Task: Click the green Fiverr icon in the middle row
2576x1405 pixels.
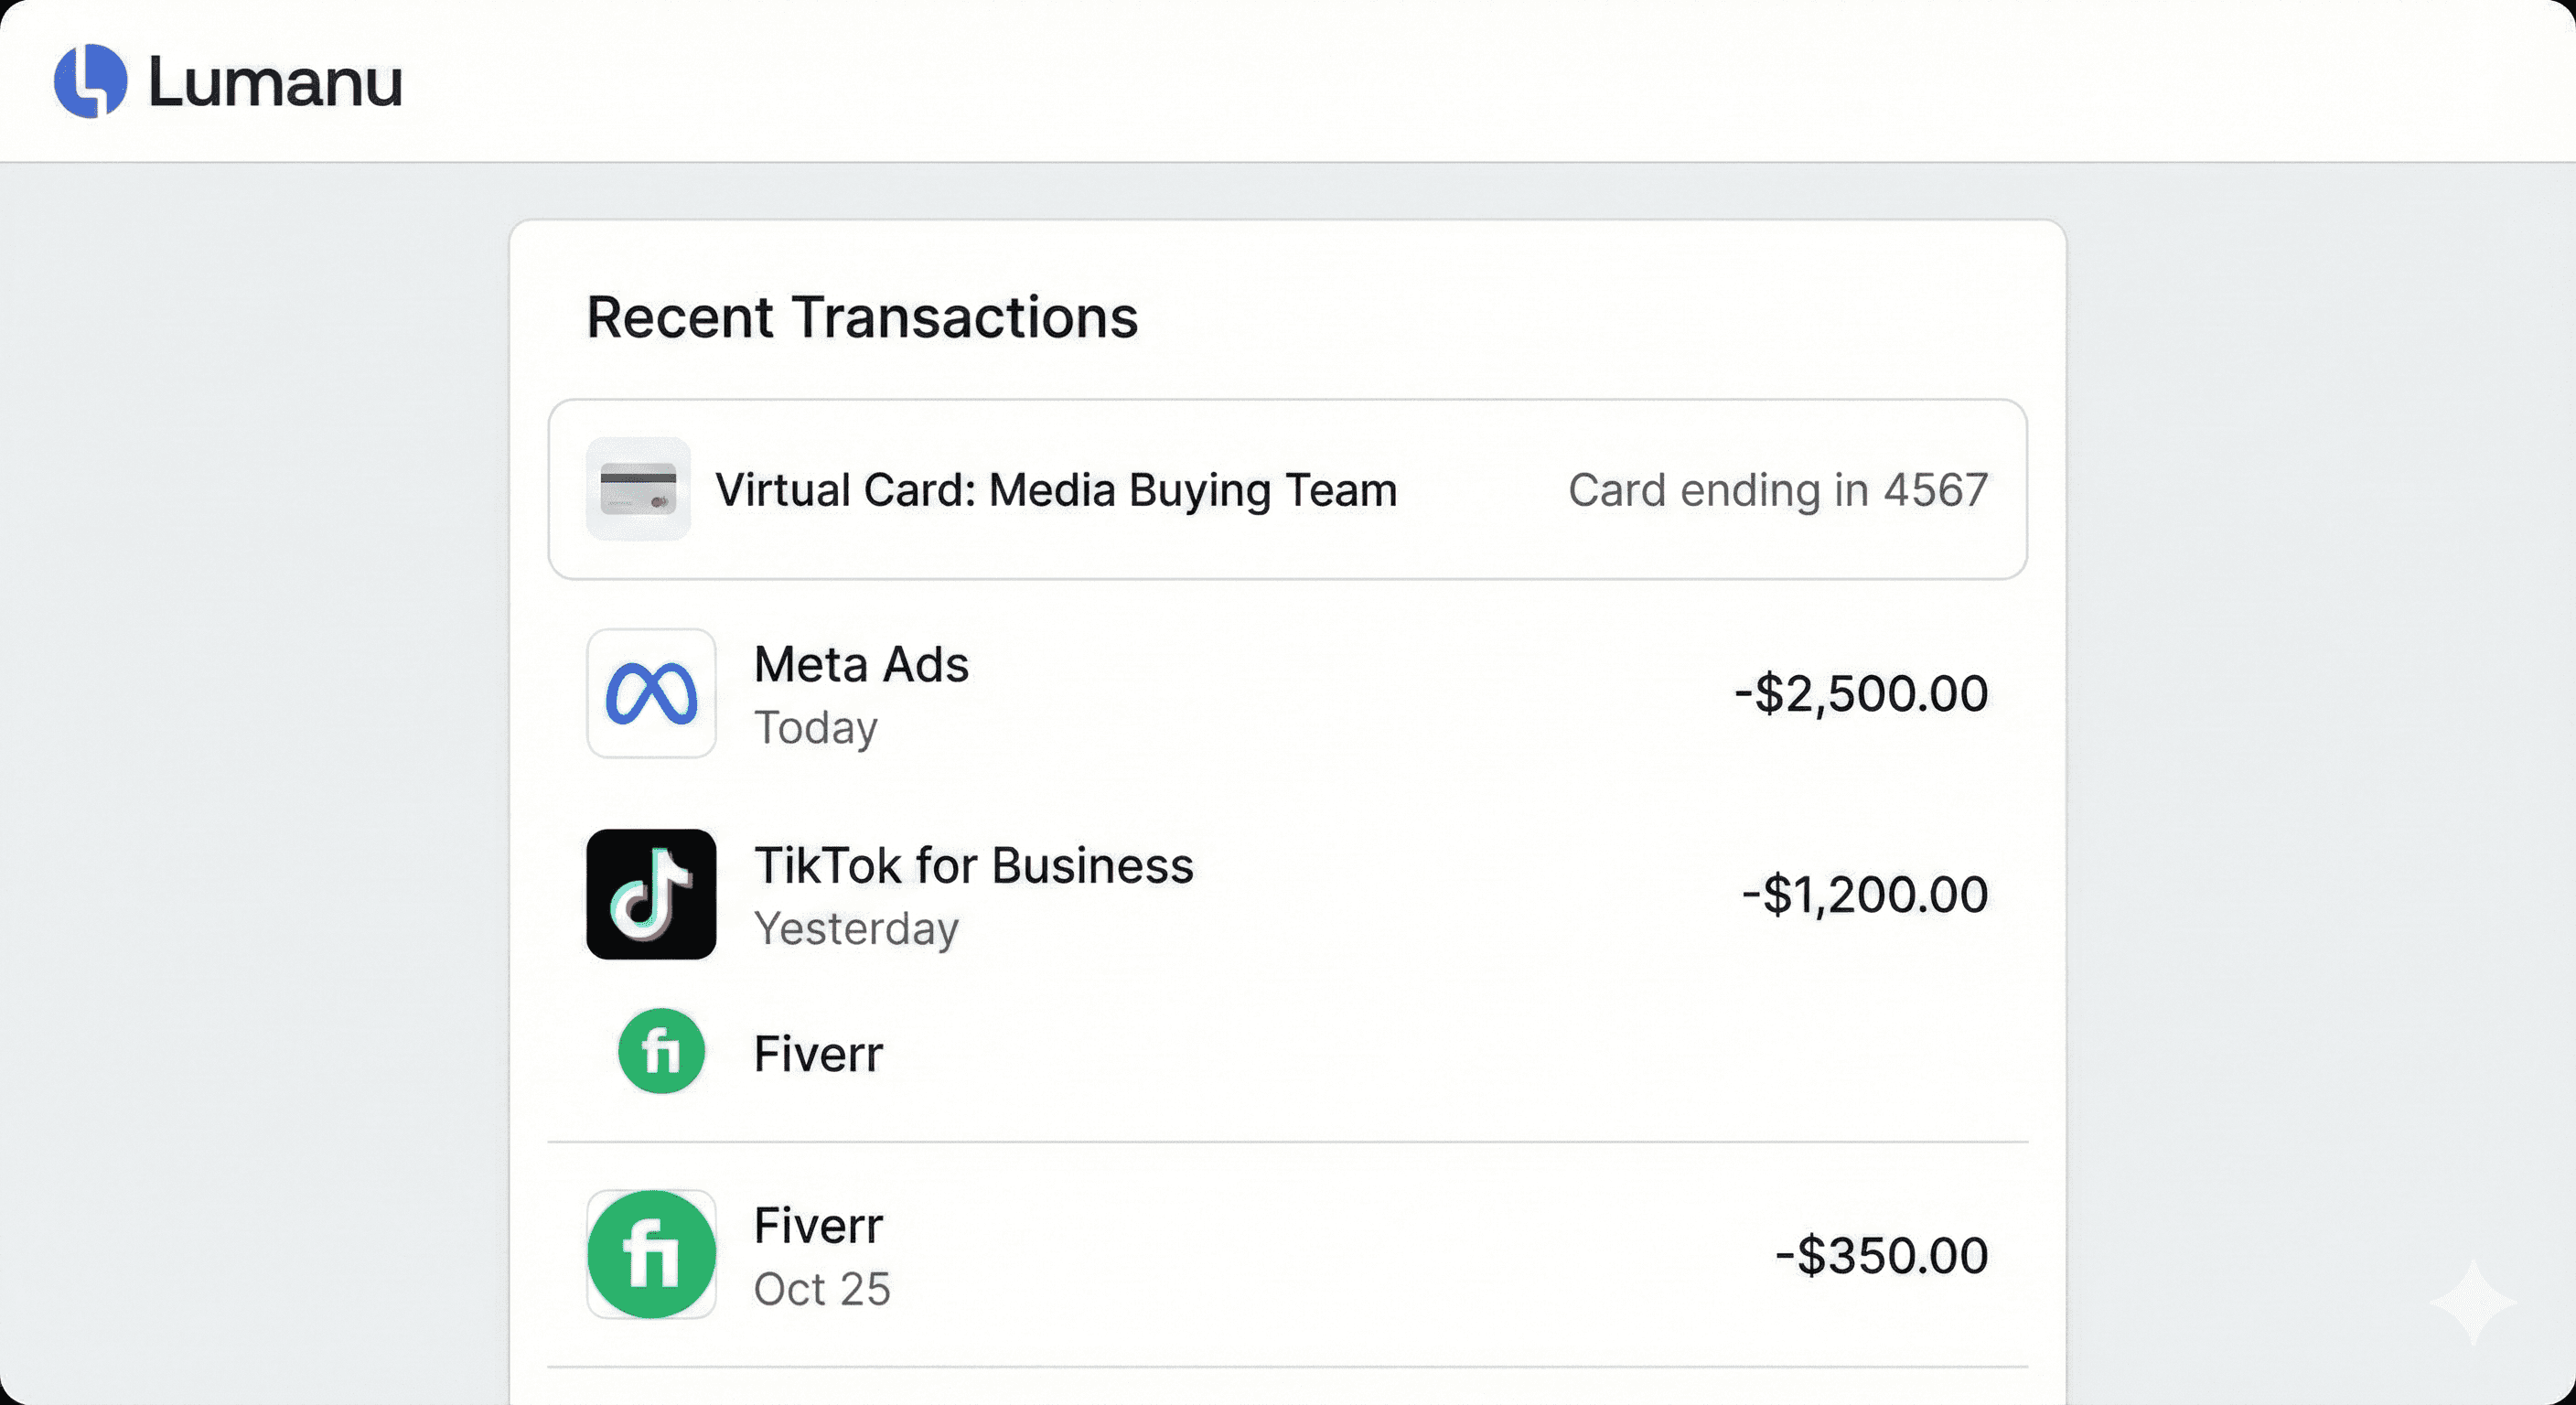Action: tap(663, 1052)
